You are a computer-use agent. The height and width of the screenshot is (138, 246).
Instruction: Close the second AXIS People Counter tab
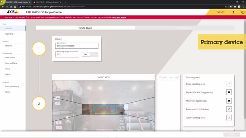pyautogui.click(x=60, y=2)
